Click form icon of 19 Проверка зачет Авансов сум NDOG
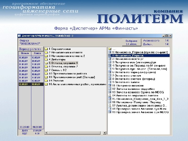Viewport: 188px width, 141px height. pyautogui.click(x=110, y=112)
